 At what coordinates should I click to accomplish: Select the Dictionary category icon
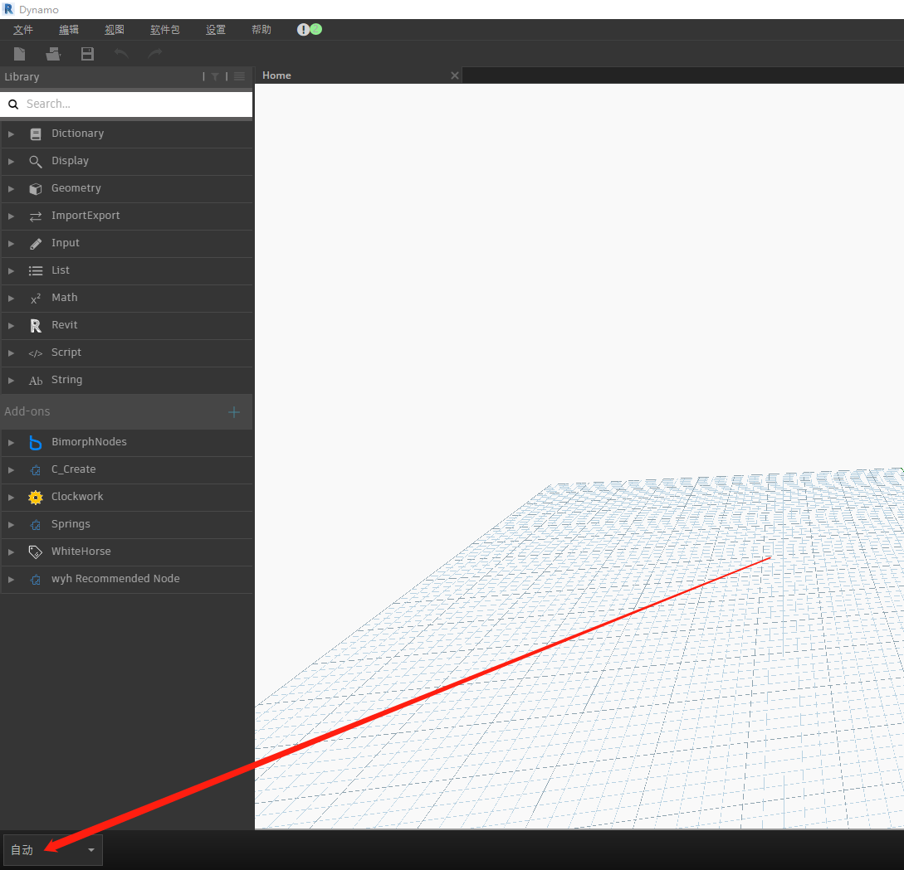(x=36, y=134)
